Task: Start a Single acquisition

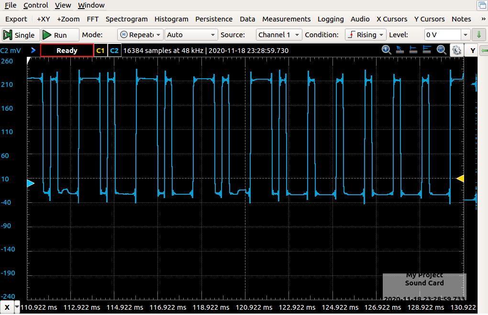Action: [21, 35]
